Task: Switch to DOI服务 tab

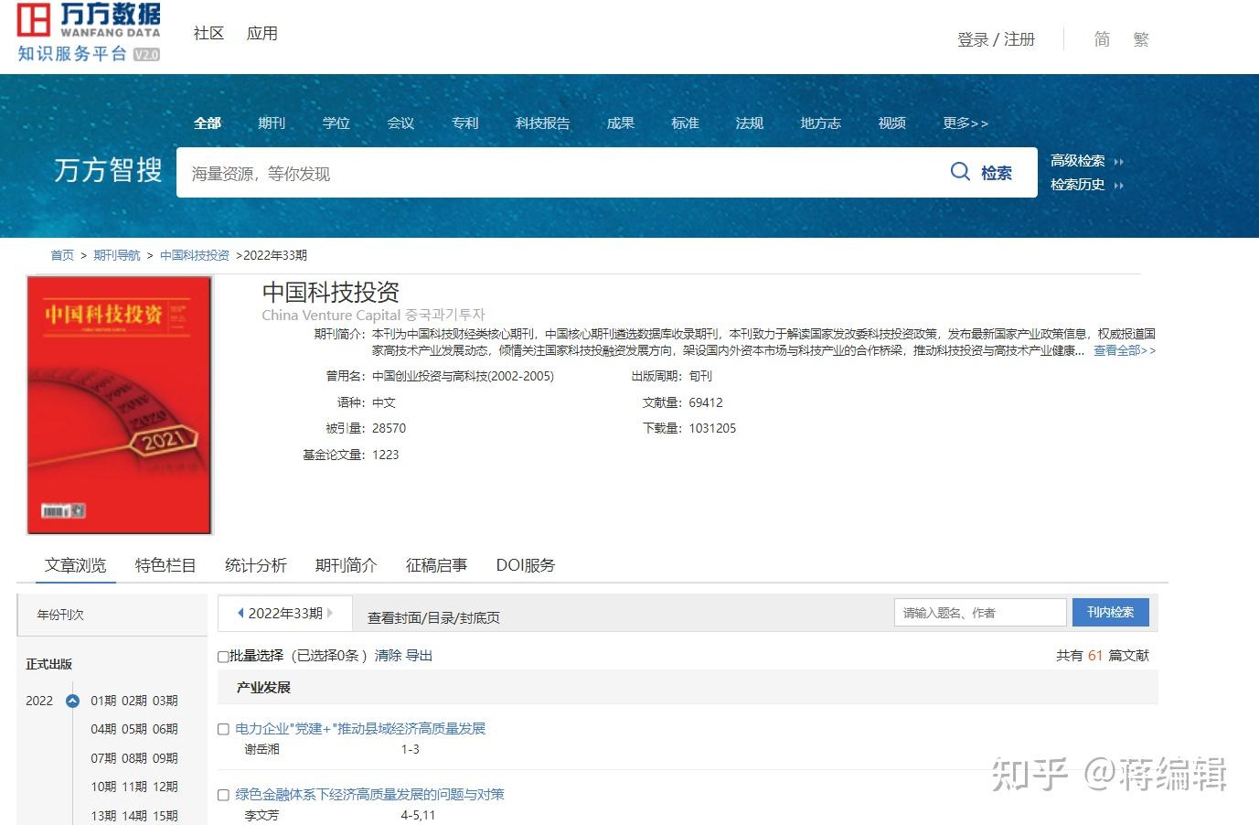Action: click(526, 565)
